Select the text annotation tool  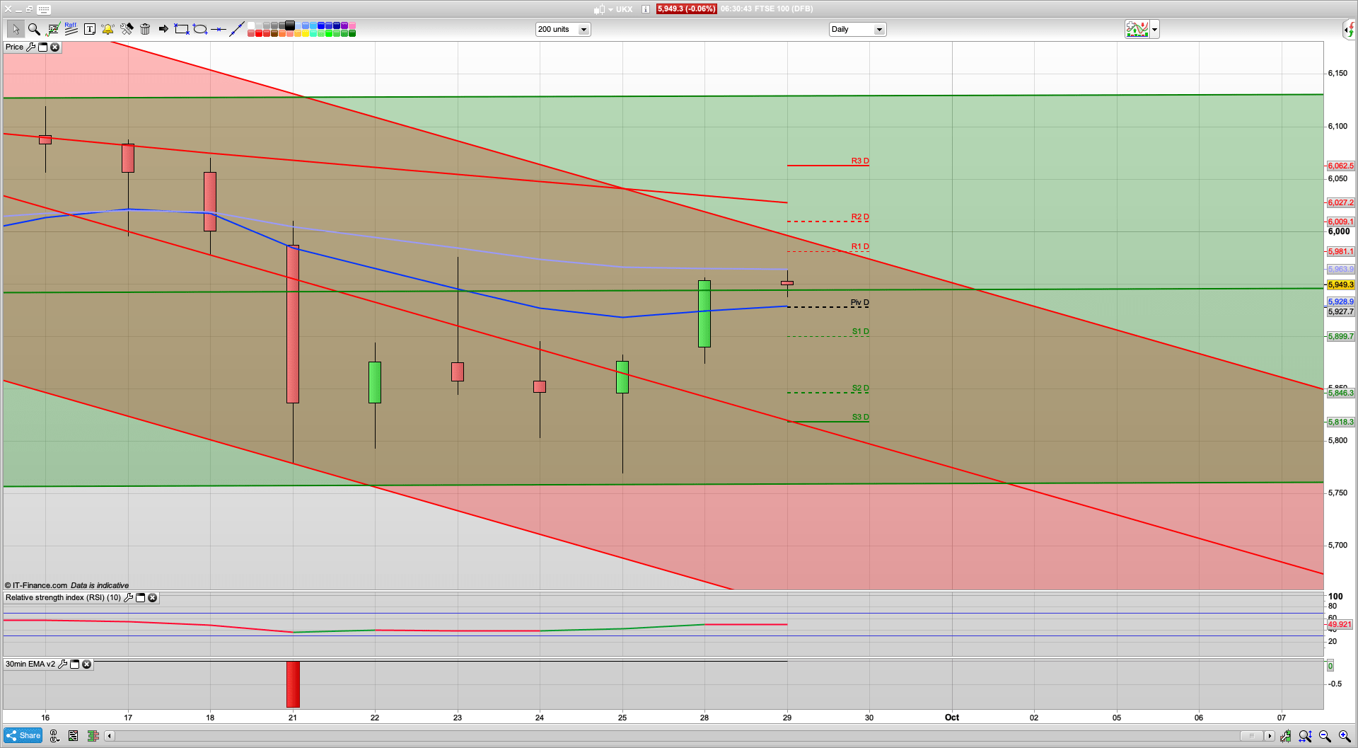90,29
